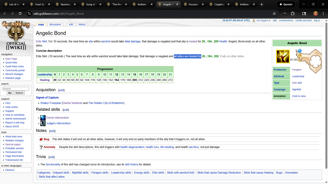Click the Anomaly question mark icon
Screen dimensions: 328x184
point(41,147)
